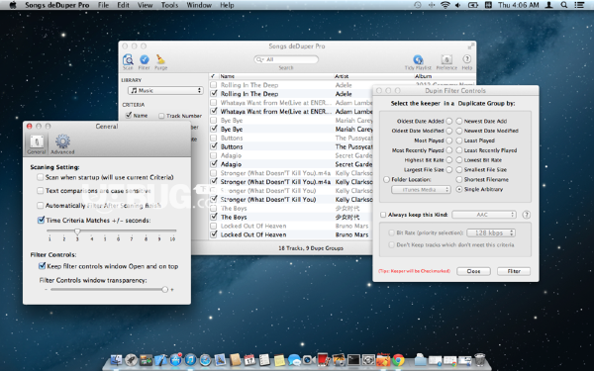
Task: Open the iTunes Media folder dropdown
Action: point(421,189)
